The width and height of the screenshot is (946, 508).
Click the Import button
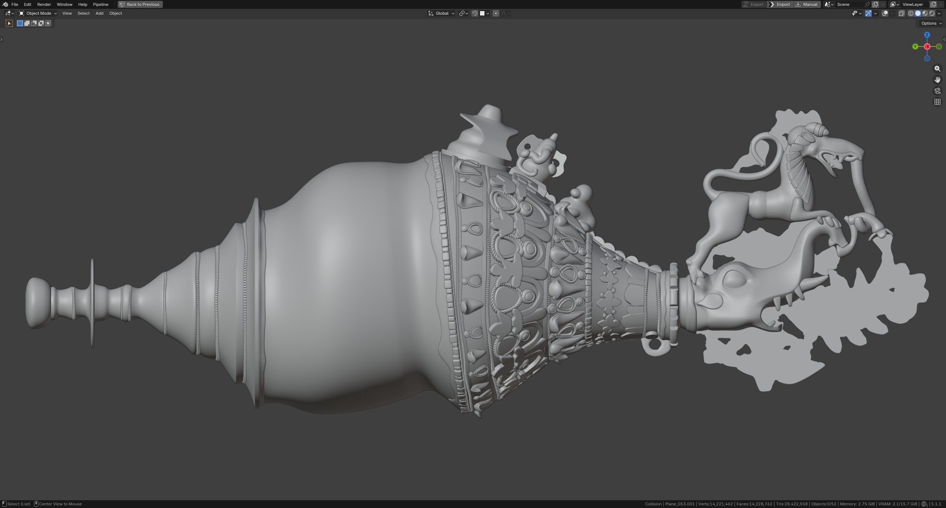click(x=780, y=4)
